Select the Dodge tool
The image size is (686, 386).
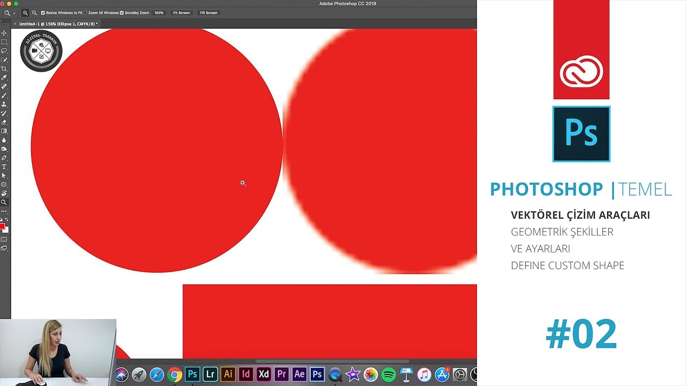pos(4,149)
